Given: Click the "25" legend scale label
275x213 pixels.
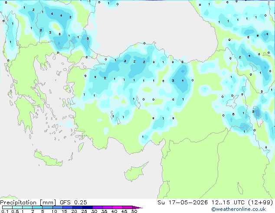Looking at the screenshot, I should (84, 211).
